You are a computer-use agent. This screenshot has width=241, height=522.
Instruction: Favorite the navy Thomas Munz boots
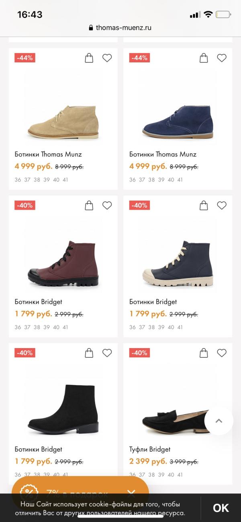pyautogui.click(x=222, y=58)
